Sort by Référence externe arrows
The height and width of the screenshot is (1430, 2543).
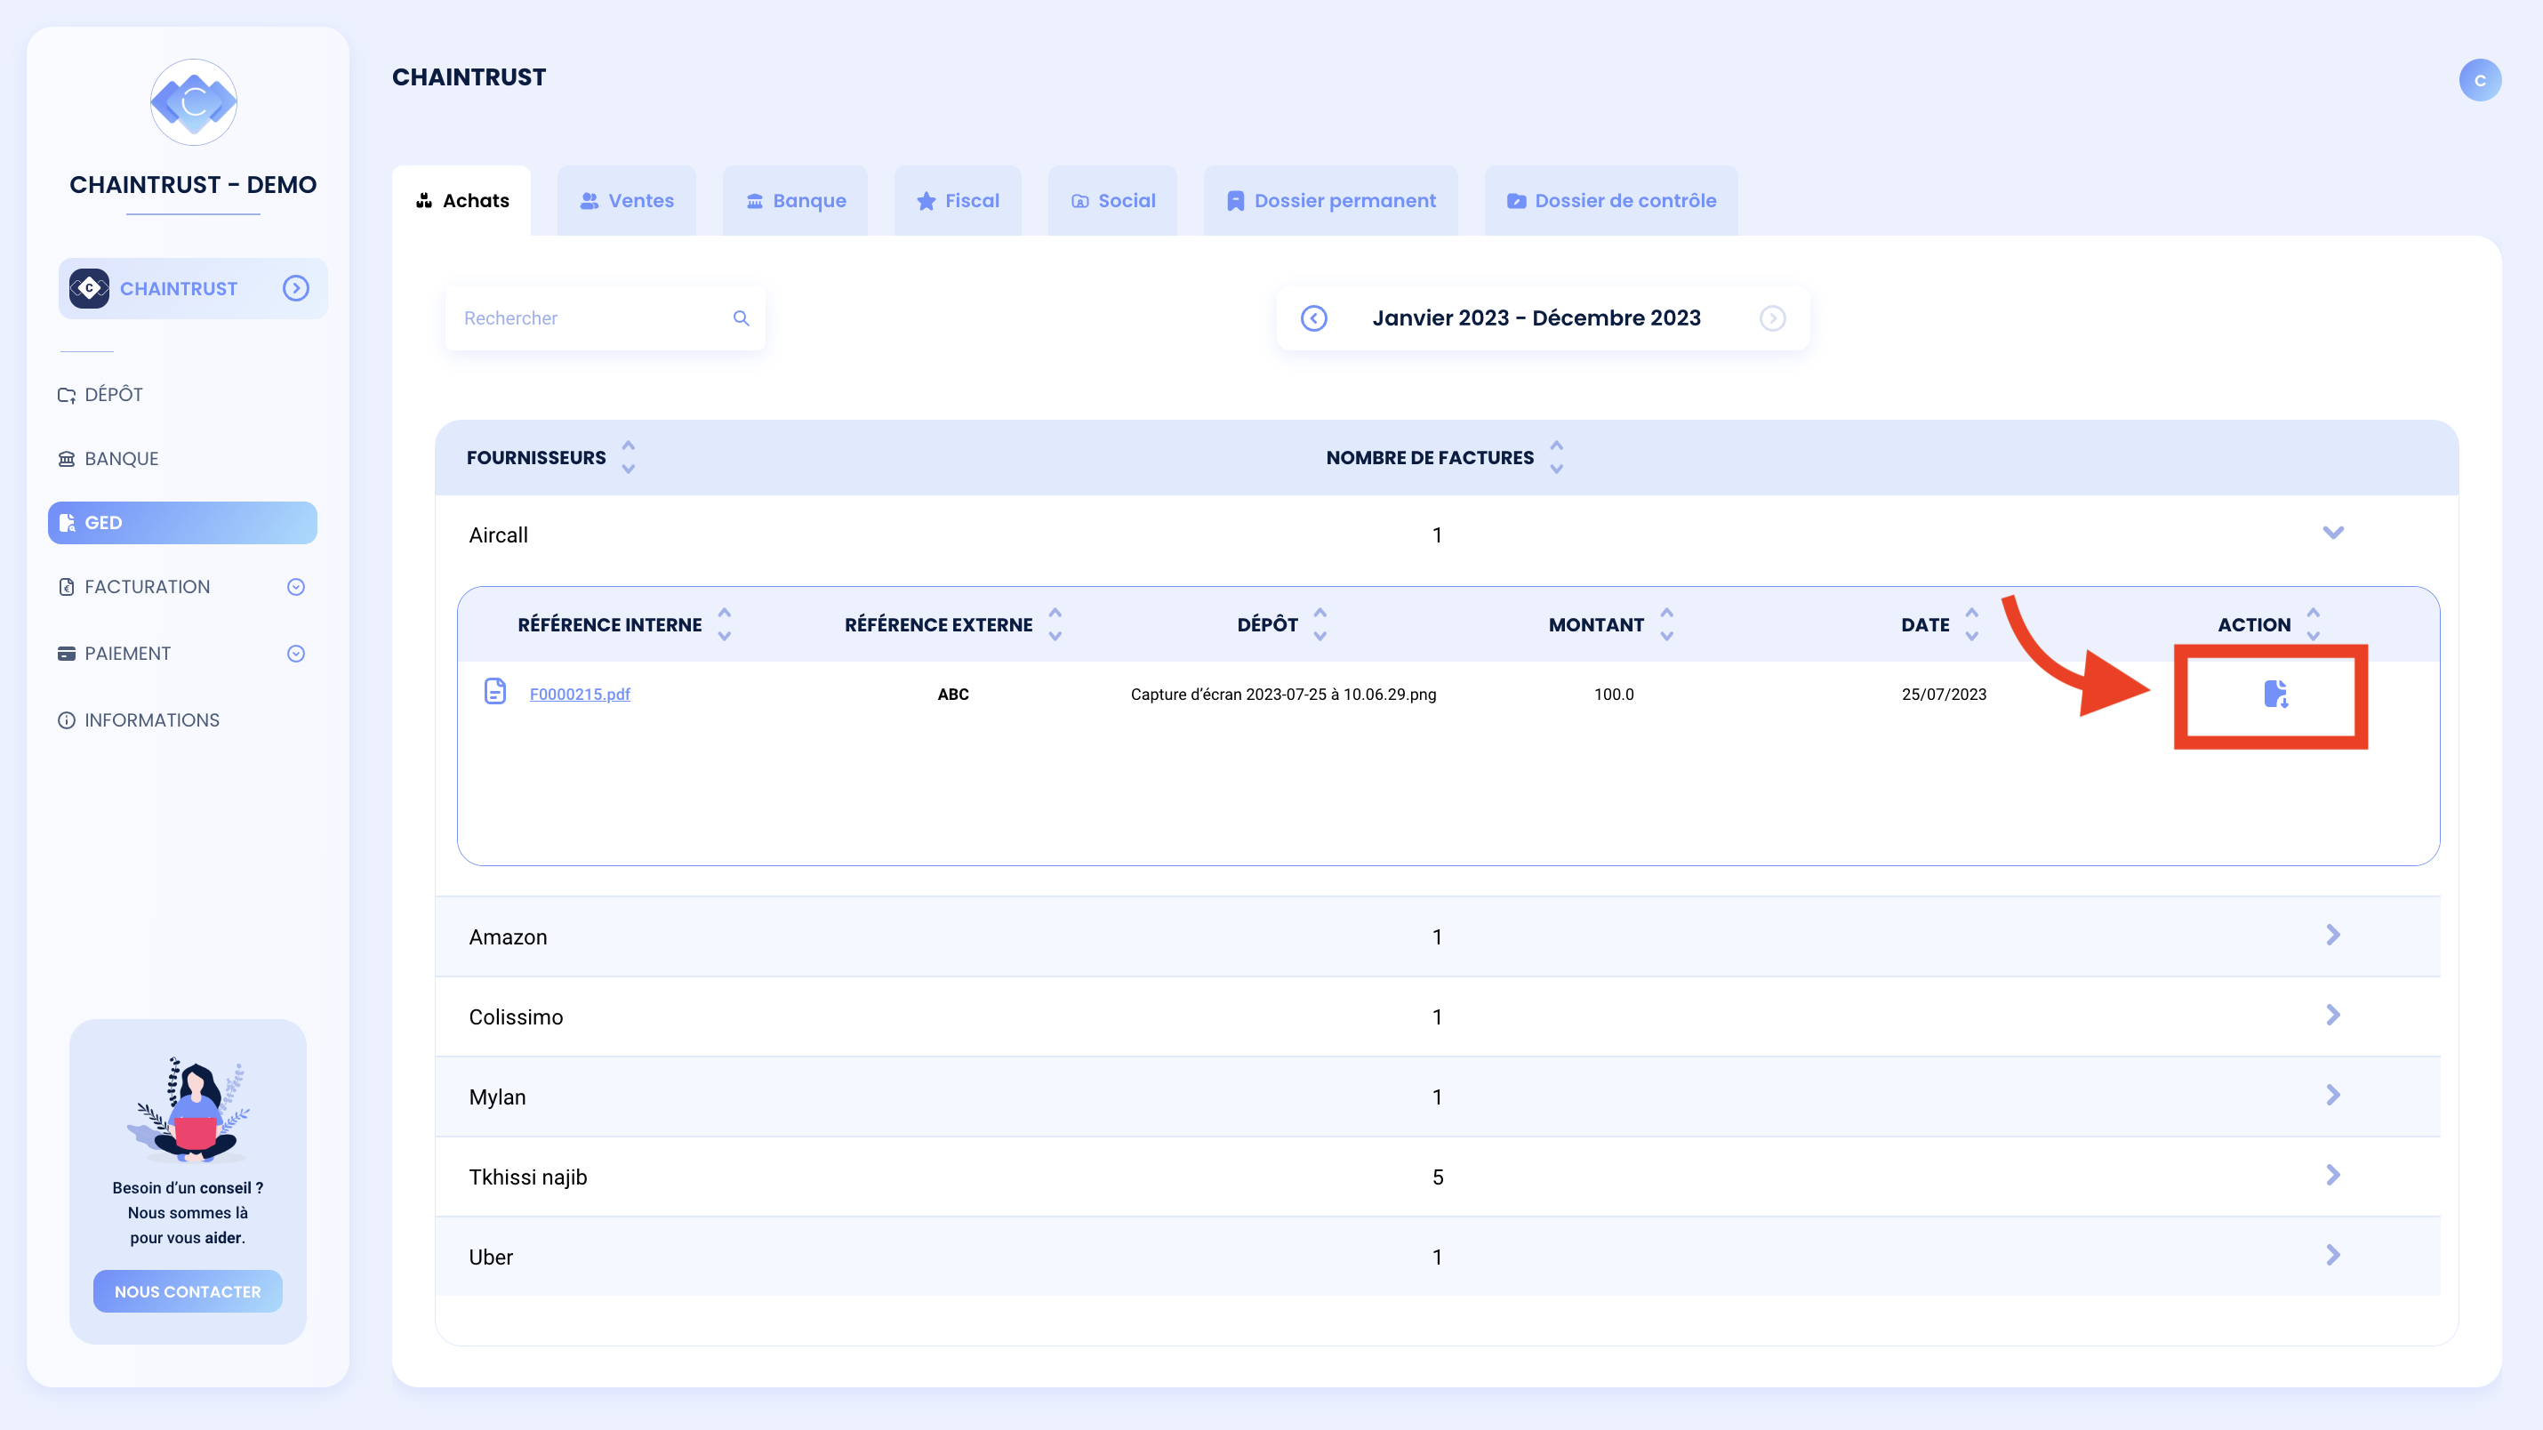point(1055,624)
